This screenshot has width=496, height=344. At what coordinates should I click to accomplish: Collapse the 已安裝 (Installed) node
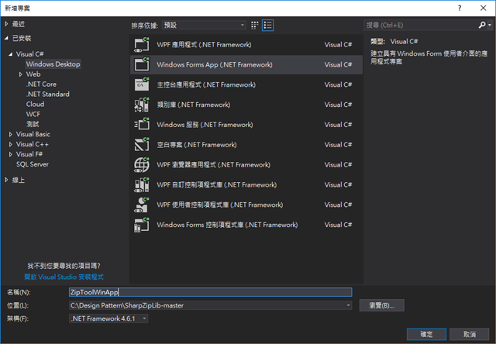pyautogui.click(x=7, y=38)
